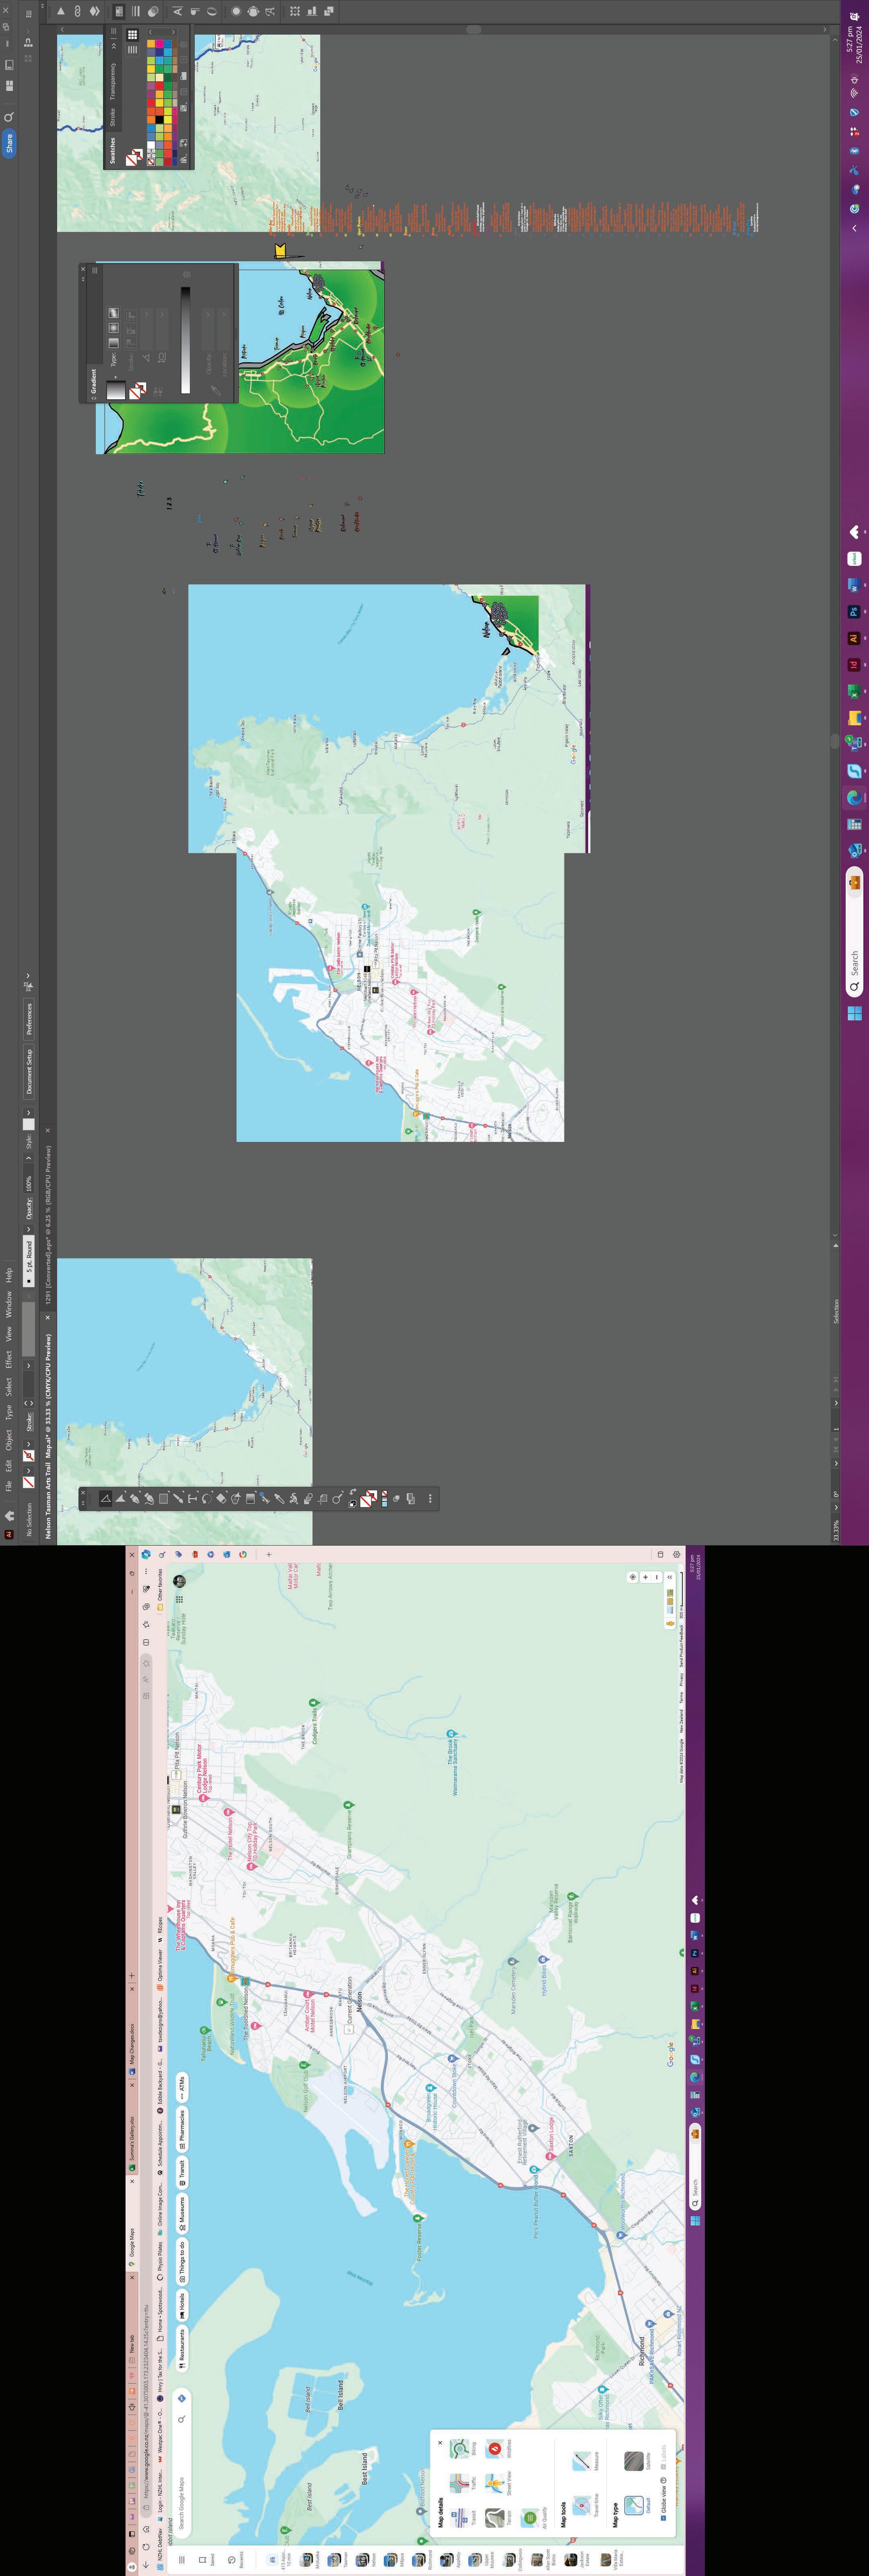Screen dimensions: 869x2576
Task: Toggle the Globe view checkbox
Action: point(664,2518)
